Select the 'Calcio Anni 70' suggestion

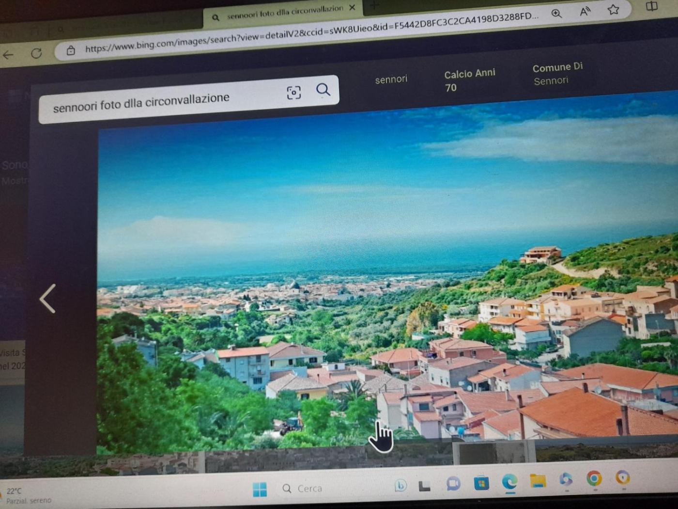pyautogui.click(x=469, y=80)
